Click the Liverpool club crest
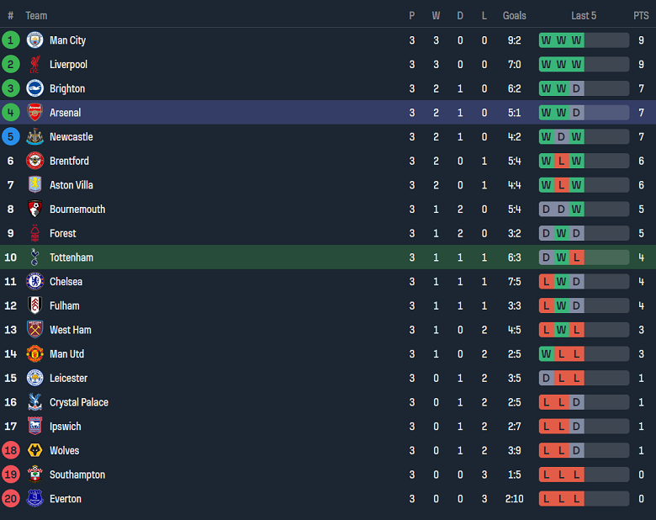Image resolution: width=656 pixels, height=520 pixels. (34, 65)
